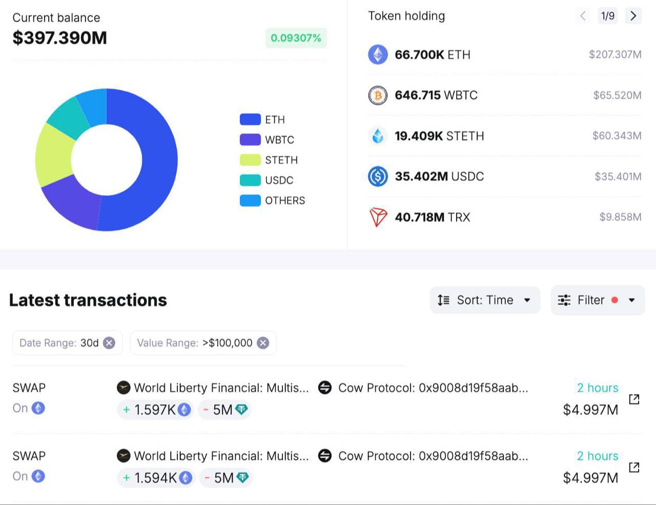The image size is (656, 505).
Task: Click the $207.307M ETH value
Action: pyautogui.click(x=615, y=54)
